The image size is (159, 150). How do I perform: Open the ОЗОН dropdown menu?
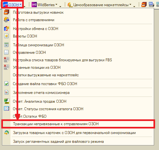12,5
